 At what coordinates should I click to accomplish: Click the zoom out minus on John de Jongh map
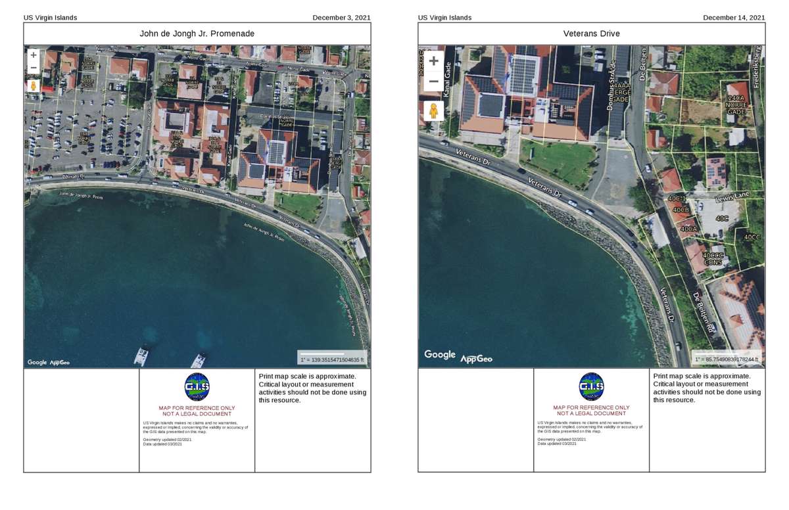click(x=34, y=68)
